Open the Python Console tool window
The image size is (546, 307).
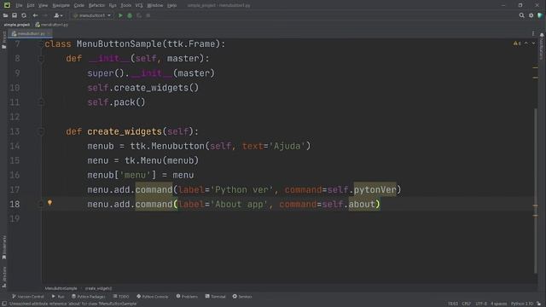pyautogui.click(x=153, y=297)
